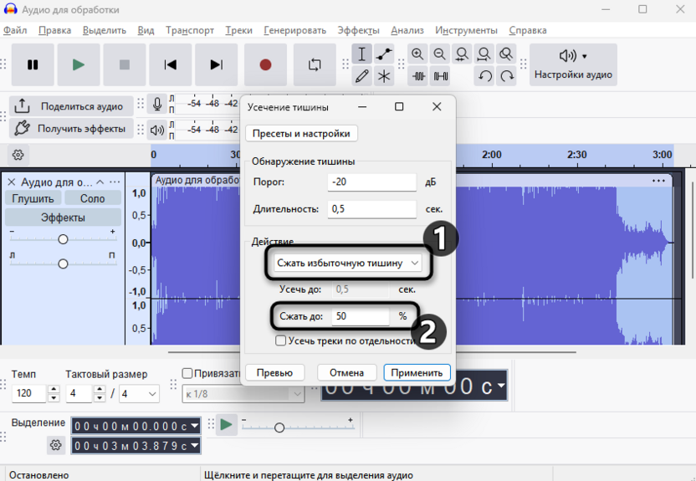
Task: Open the 'Эффекты' menu
Action: click(x=358, y=30)
